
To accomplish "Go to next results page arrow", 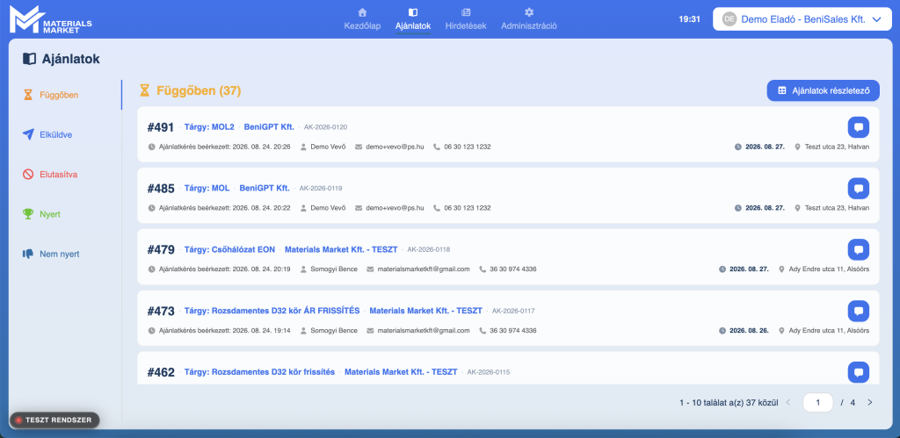I will (870, 403).
